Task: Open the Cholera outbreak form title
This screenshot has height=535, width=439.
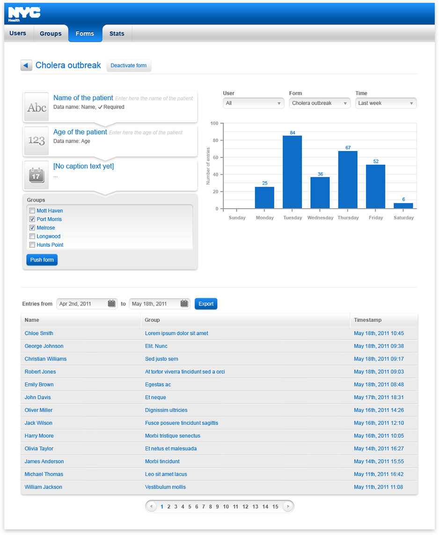Action: pyautogui.click(x=68, y=65)
